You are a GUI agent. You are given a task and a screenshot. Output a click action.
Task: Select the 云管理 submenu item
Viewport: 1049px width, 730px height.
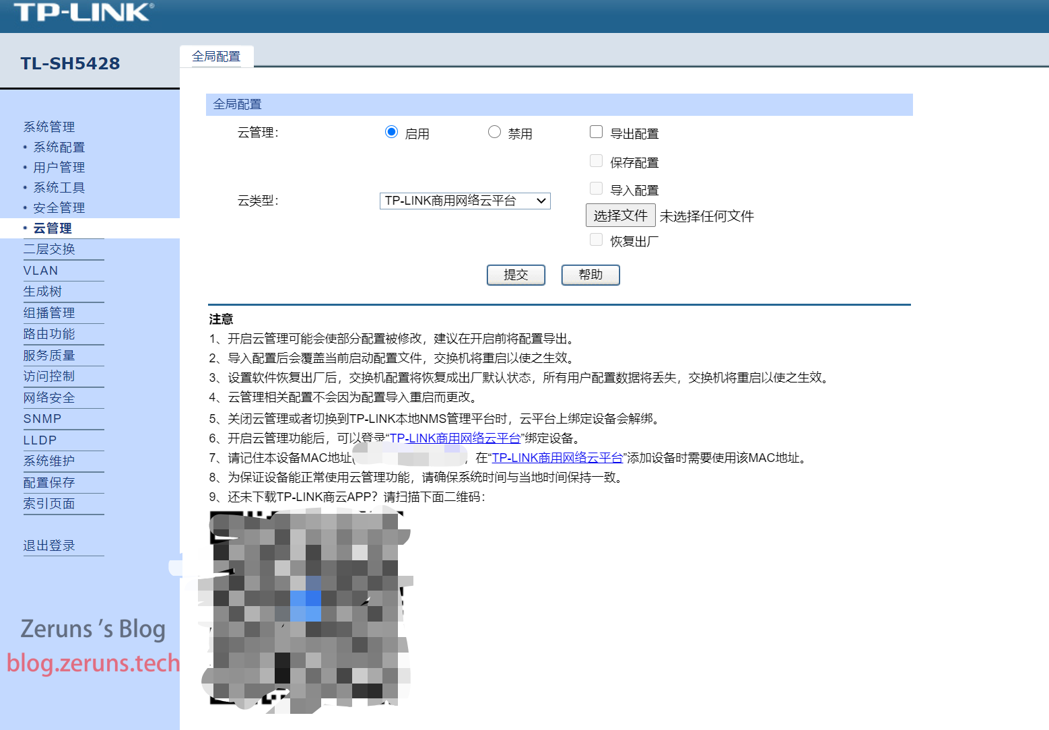[53, 228]
